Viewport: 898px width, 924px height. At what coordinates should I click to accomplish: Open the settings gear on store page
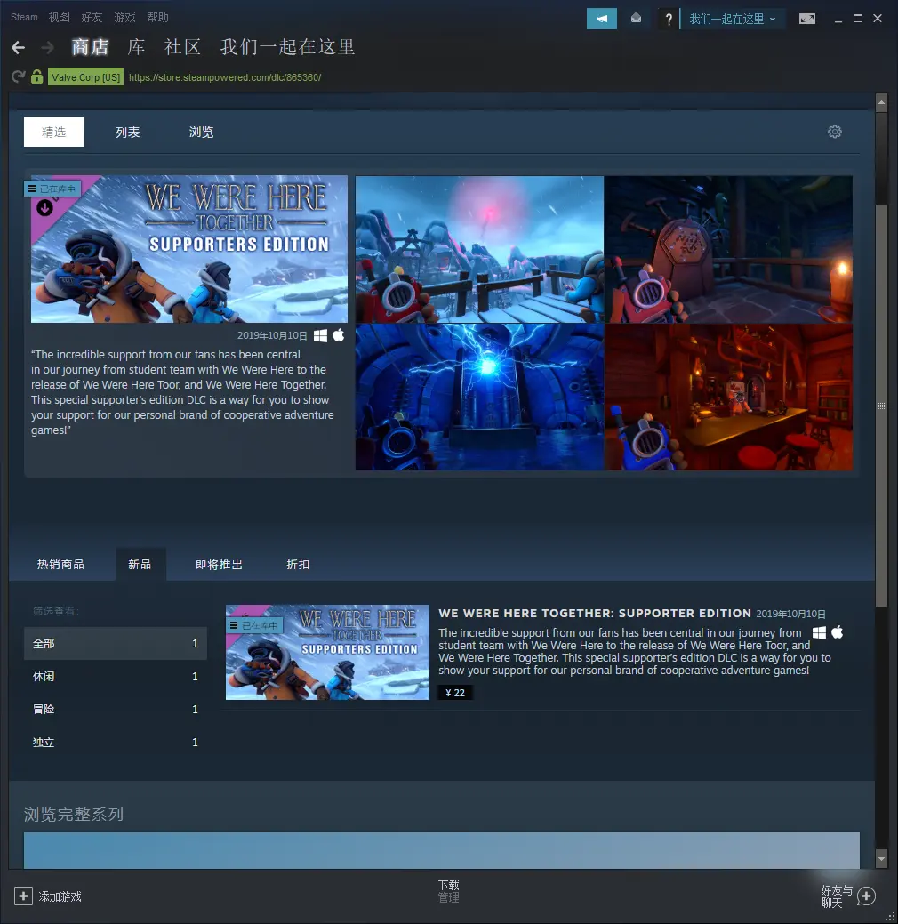(x=834, y=132)
